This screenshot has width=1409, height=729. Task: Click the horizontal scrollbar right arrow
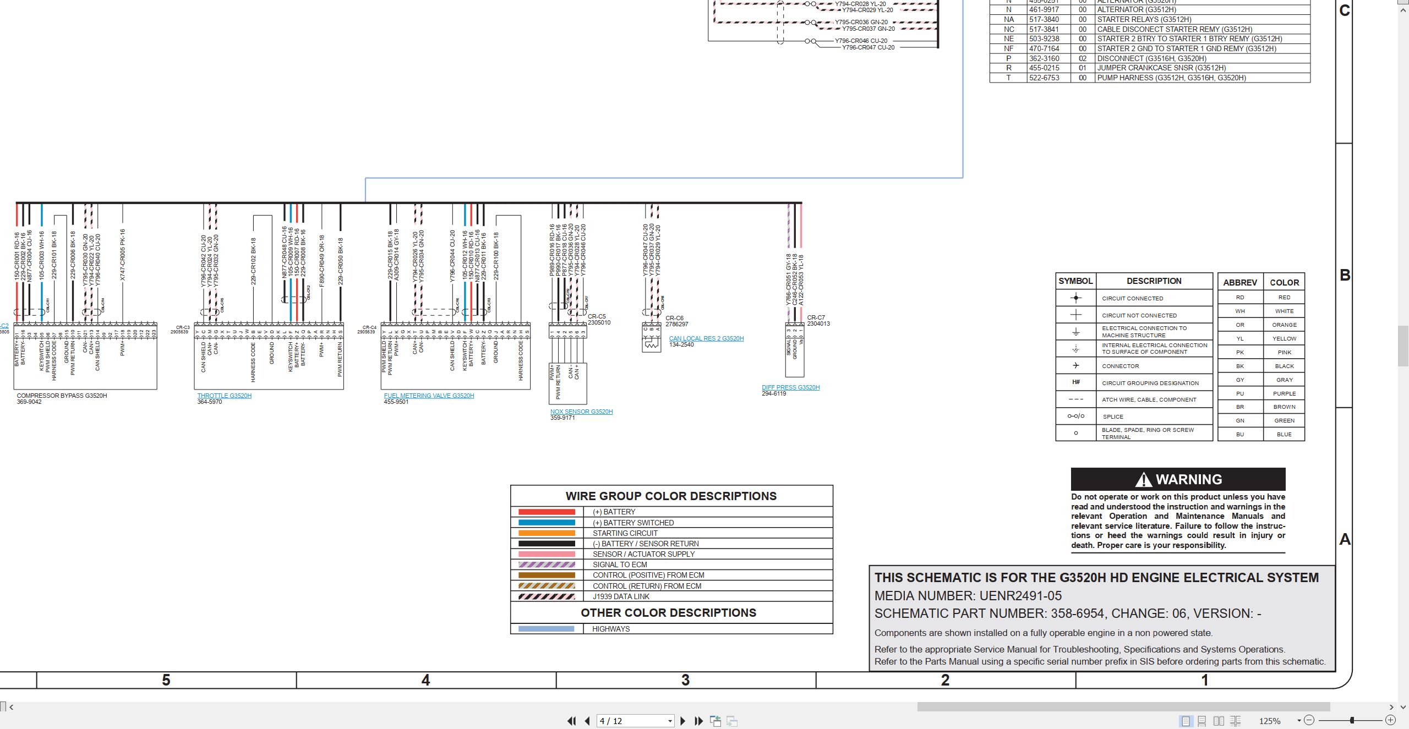(x=1391, y=707)
